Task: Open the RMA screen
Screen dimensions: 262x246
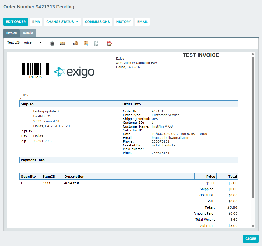Action: [36, 21]
